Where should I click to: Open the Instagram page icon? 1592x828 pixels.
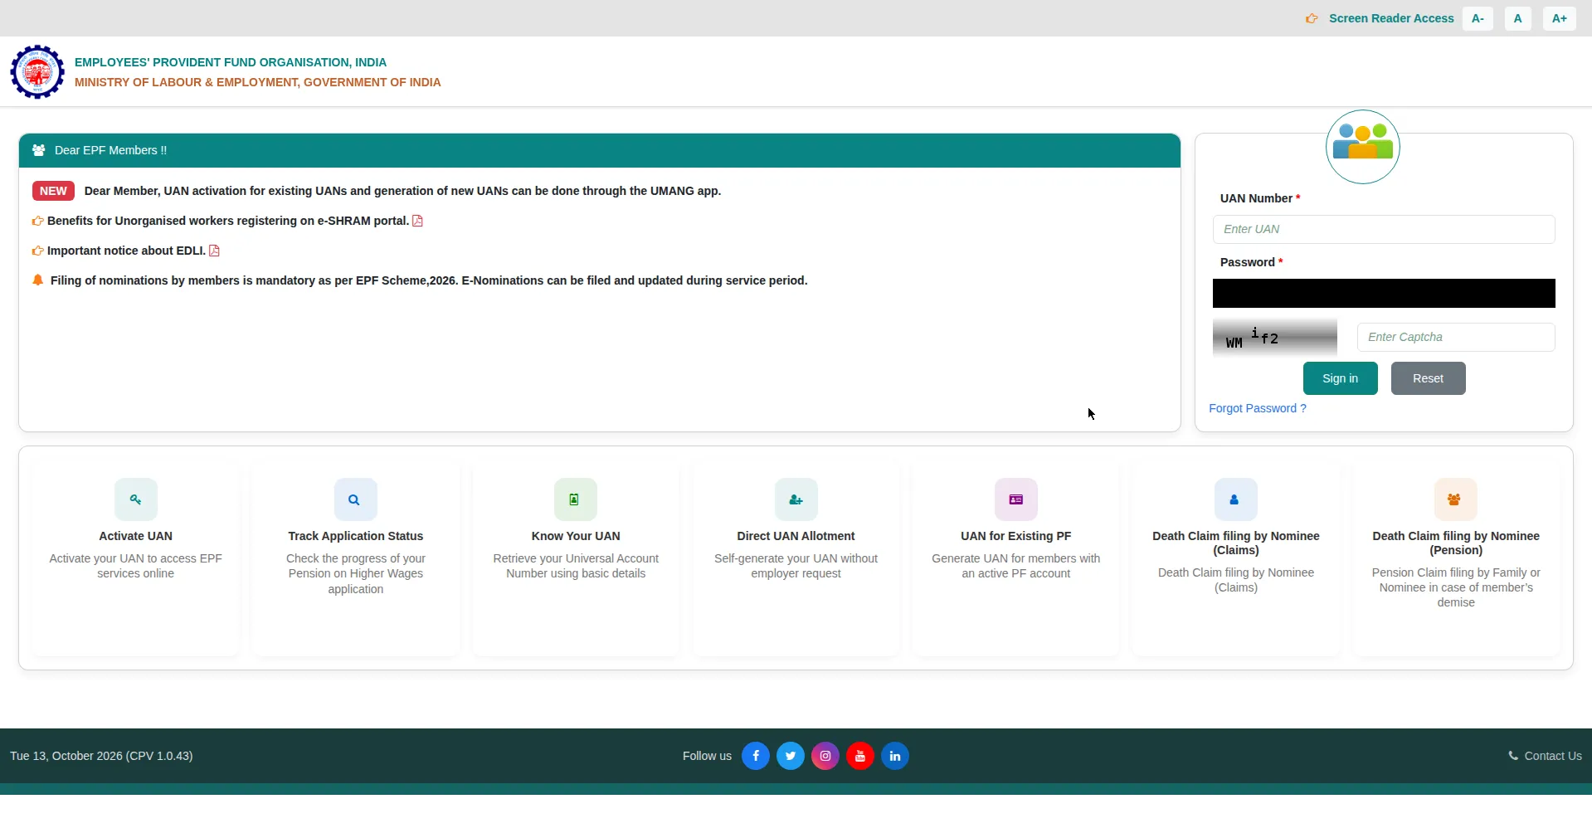click(825, 756)
